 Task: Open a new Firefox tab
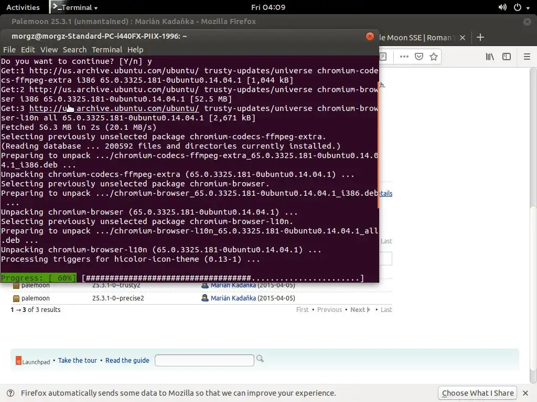(x=480, y=37)
